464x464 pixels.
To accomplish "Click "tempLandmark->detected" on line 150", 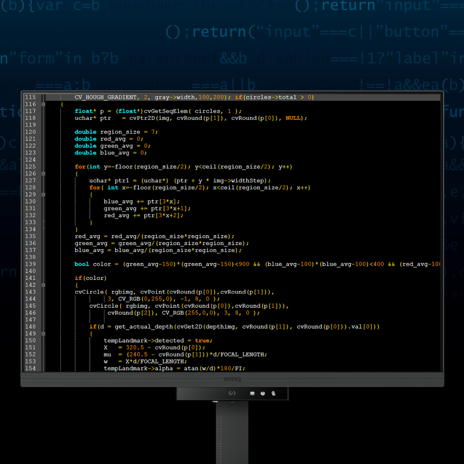I will tap(144, 341).
